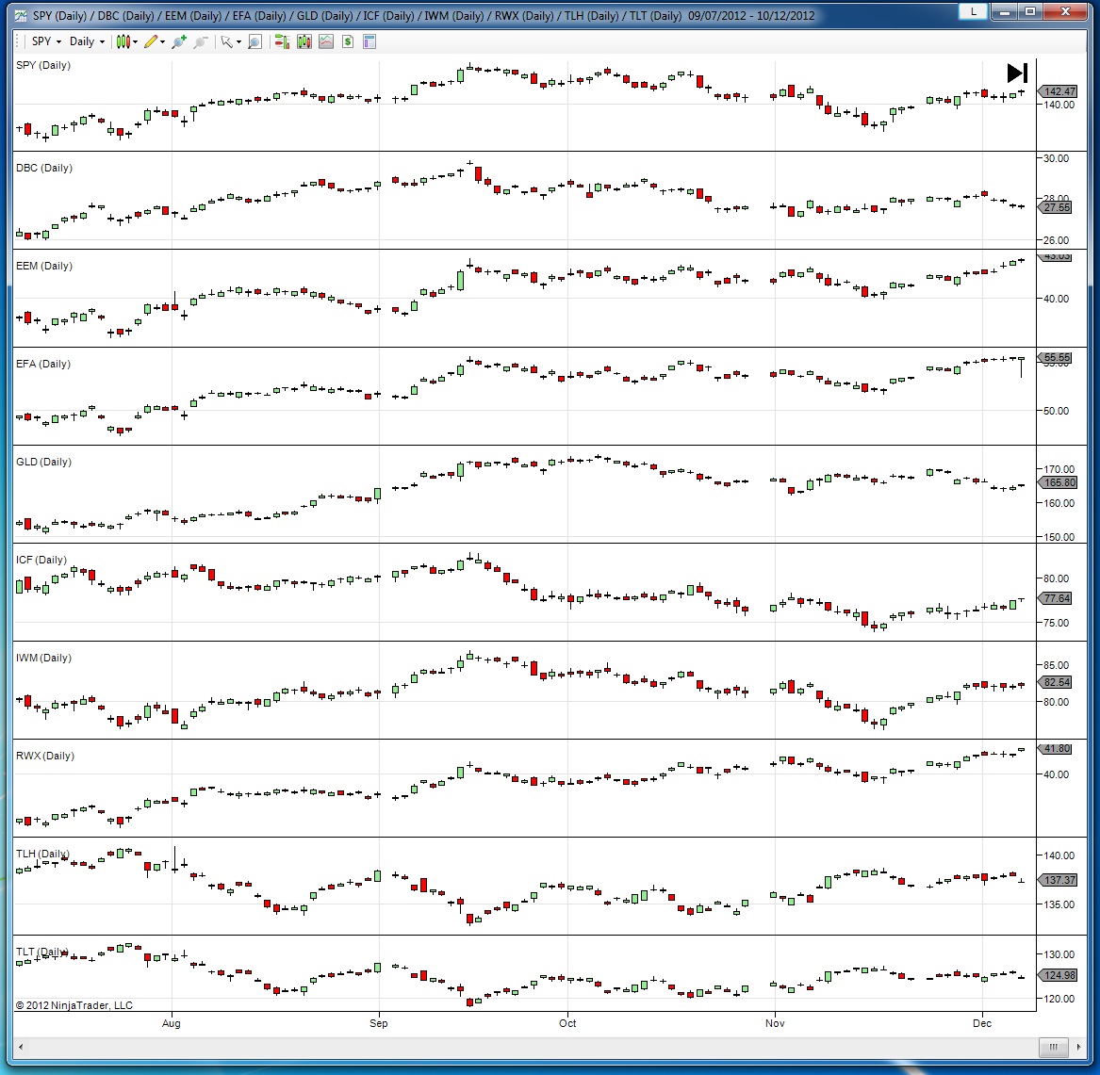Click the Oct label on time axis
This screenshot has height=1075, width=1100.
click(x=567, y=1024)
